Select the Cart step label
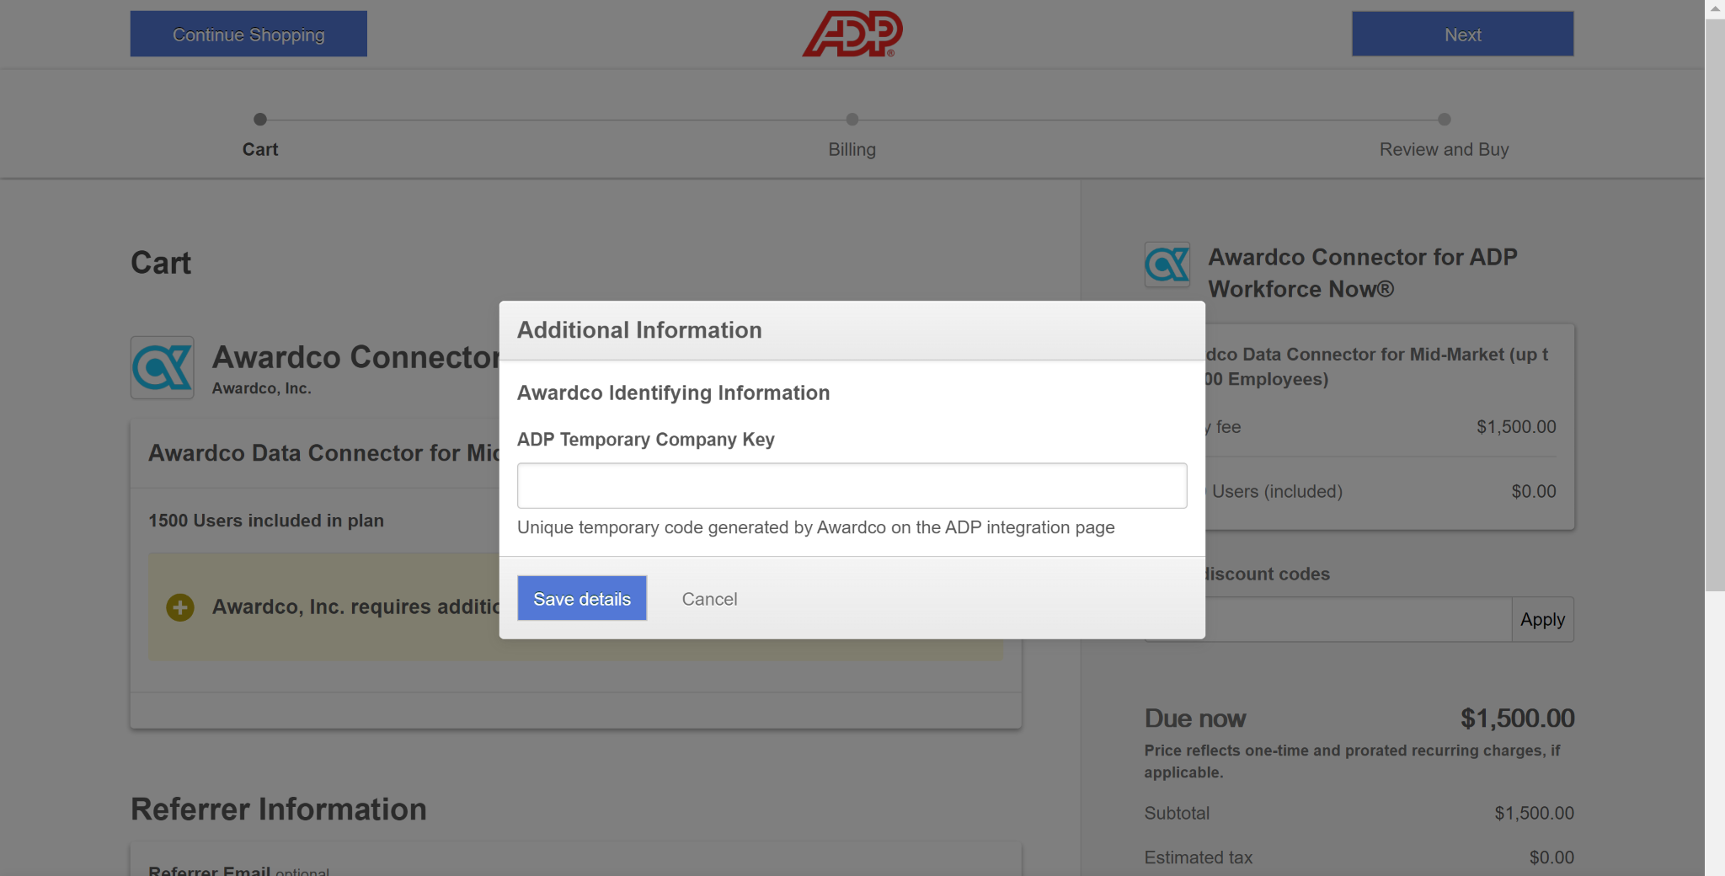The height and width of the screenshot is (876, 1725). (x=259, y=149)
